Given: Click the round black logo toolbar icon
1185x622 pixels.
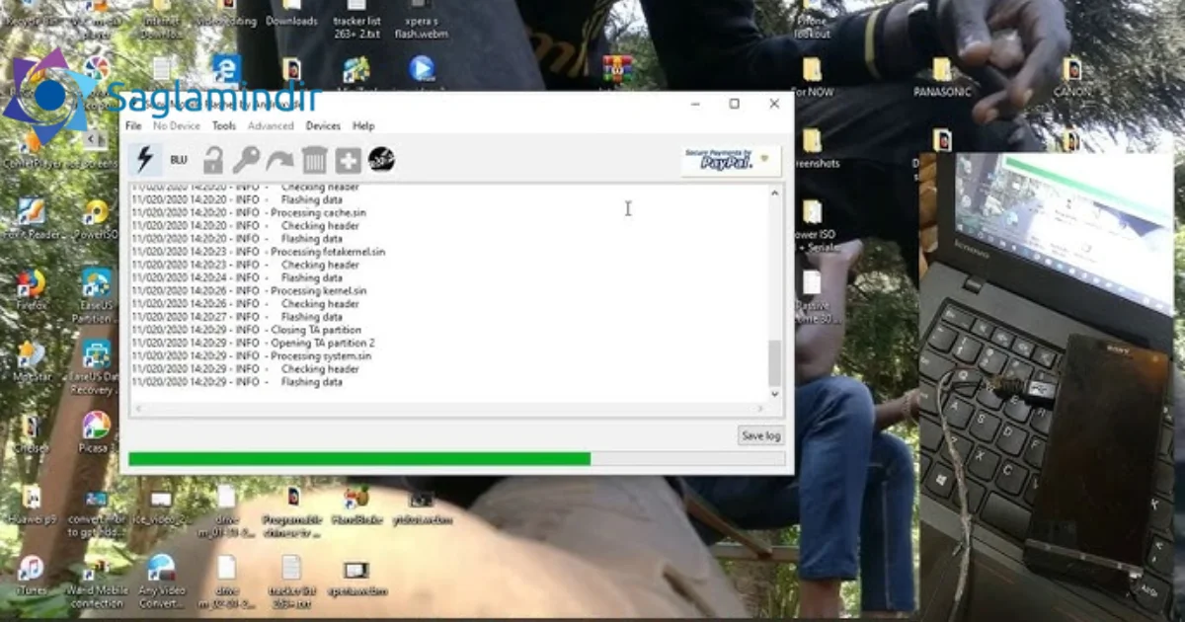Looking at the screenshot, I should coord(381,159).
